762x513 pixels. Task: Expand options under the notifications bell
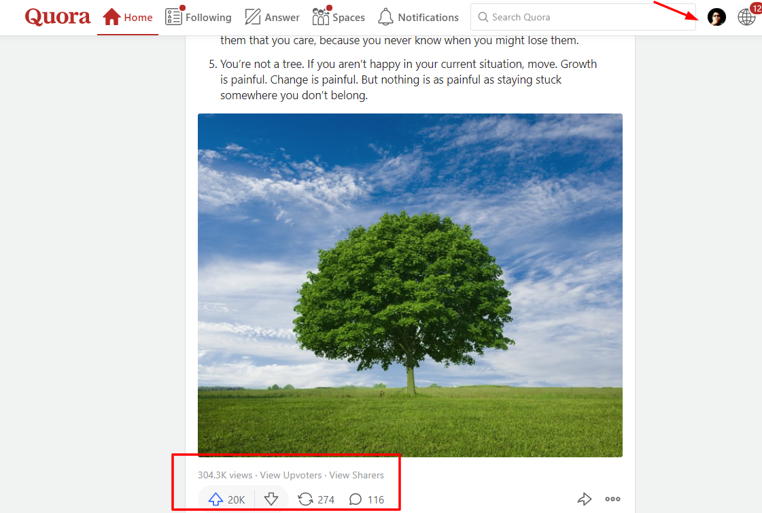[x=386, y=15]
